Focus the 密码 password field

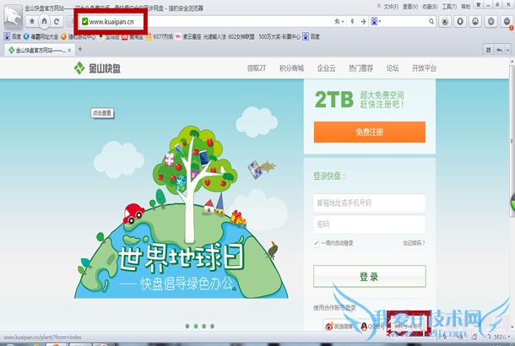pyautogui.click(x=369, y=224)
